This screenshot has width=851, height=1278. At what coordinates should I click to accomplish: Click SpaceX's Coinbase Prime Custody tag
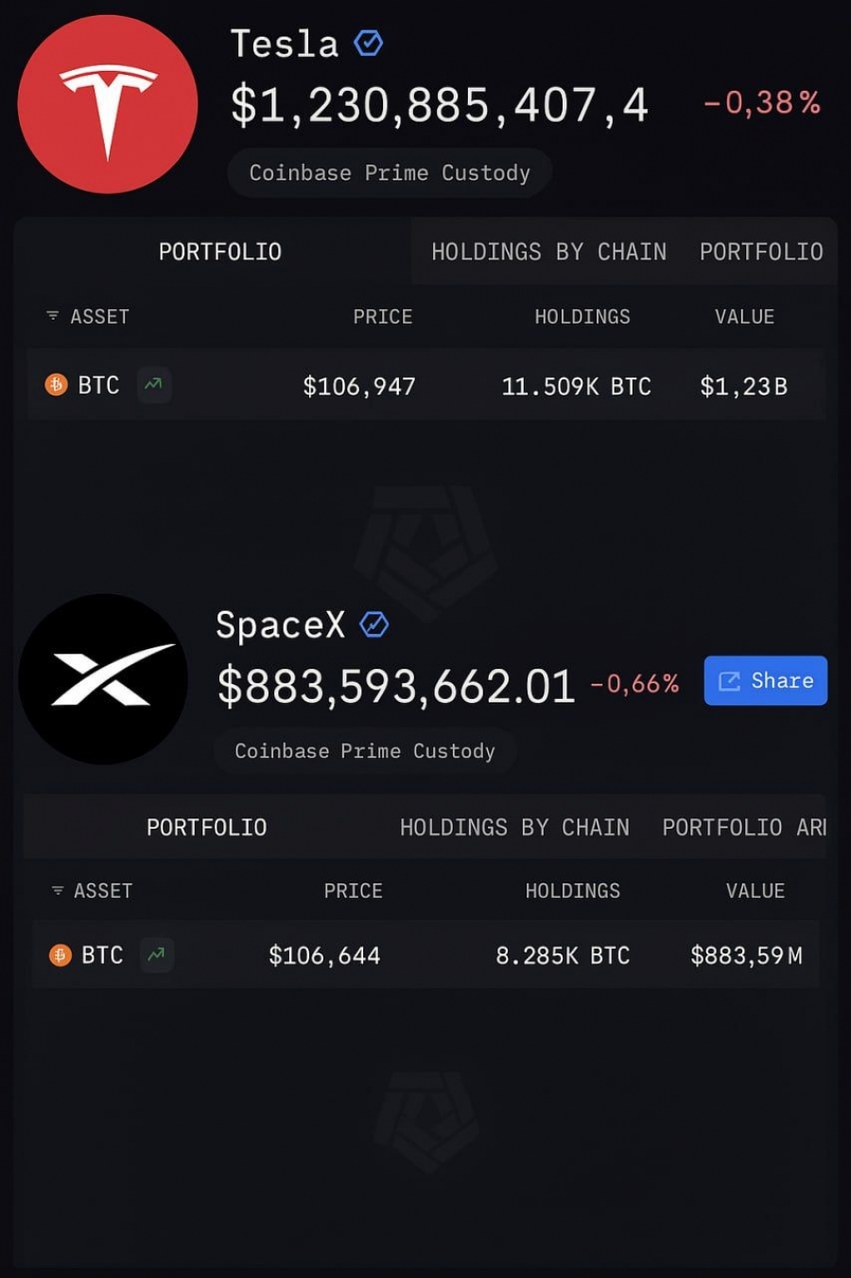(365, 751)
